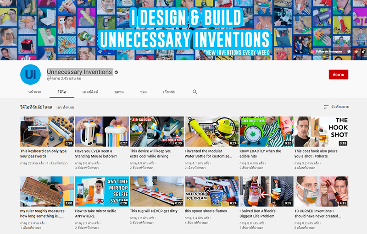367x234 pixels.
Task: Click the 'การดู 8.8 ล้าน ครั้ง' view count
Action: click(88, 163)
